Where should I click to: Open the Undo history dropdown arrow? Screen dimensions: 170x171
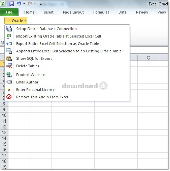point(24,4)
